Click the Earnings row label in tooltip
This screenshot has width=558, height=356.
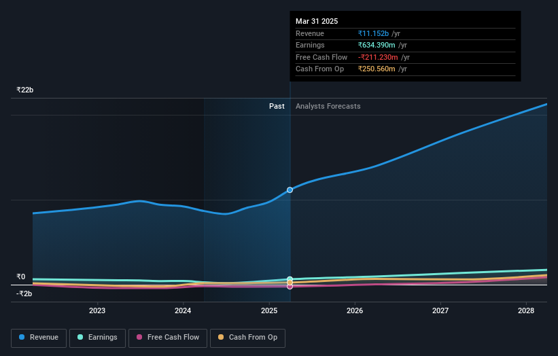[x=310, y=45]
